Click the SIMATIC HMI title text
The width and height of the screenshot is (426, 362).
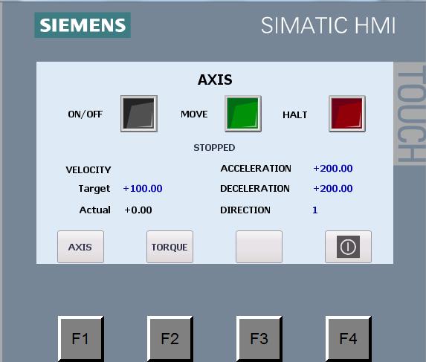(328, 25)
